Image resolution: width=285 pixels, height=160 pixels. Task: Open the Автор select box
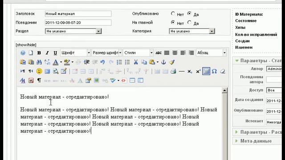(274, 69)
